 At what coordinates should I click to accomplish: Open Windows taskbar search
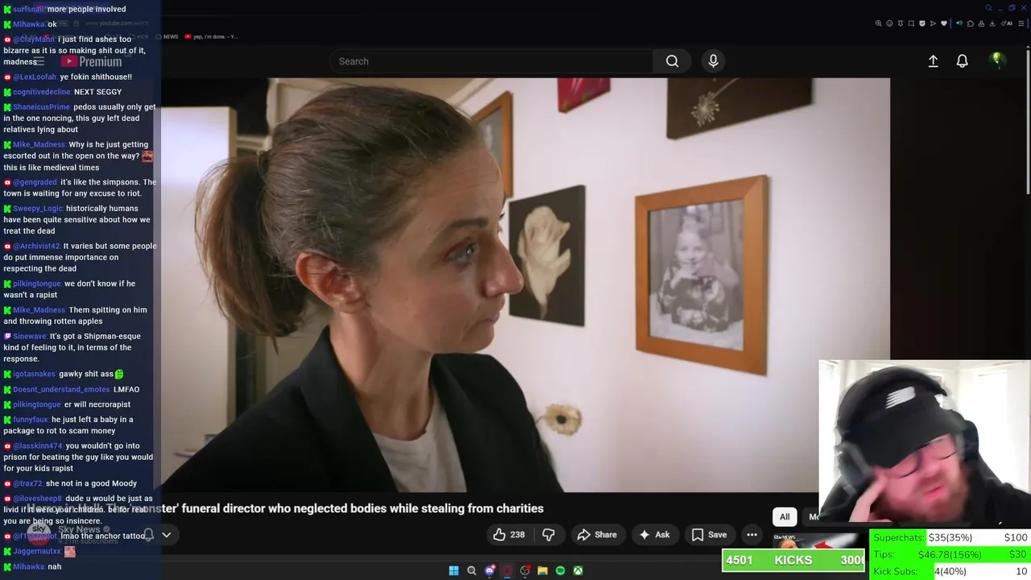coord(472,570)
